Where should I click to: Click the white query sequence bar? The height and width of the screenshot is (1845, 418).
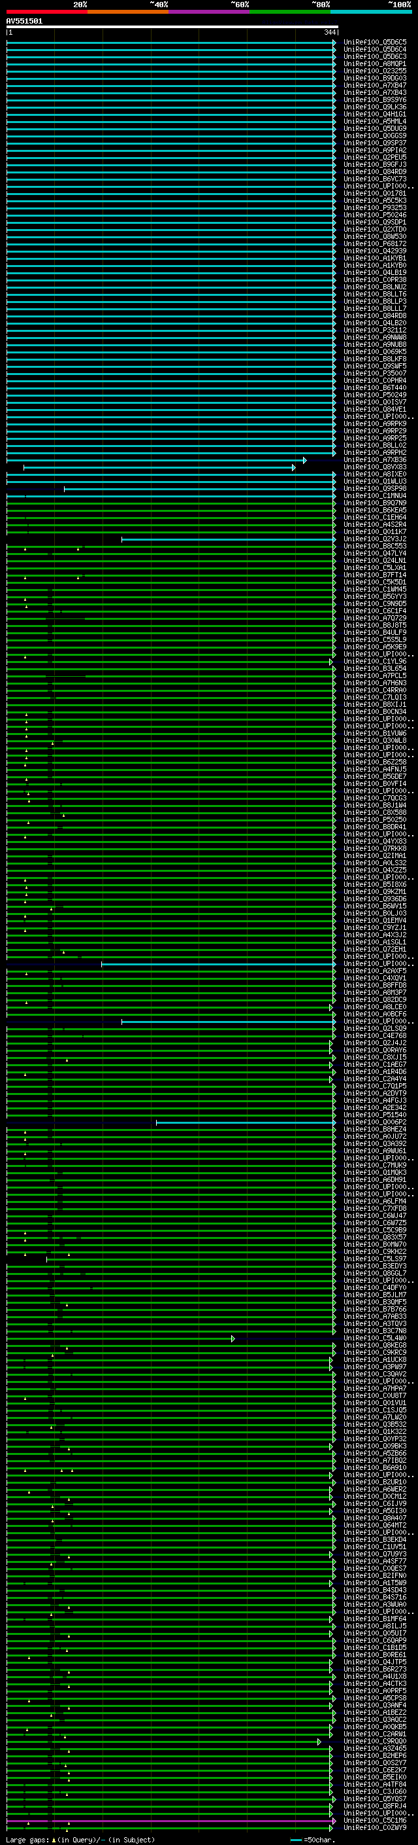(172, 27)
